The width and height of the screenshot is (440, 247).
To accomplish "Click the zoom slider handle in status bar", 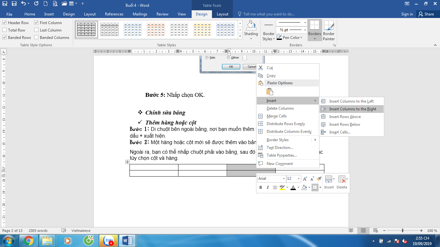I will pos(403,231).
